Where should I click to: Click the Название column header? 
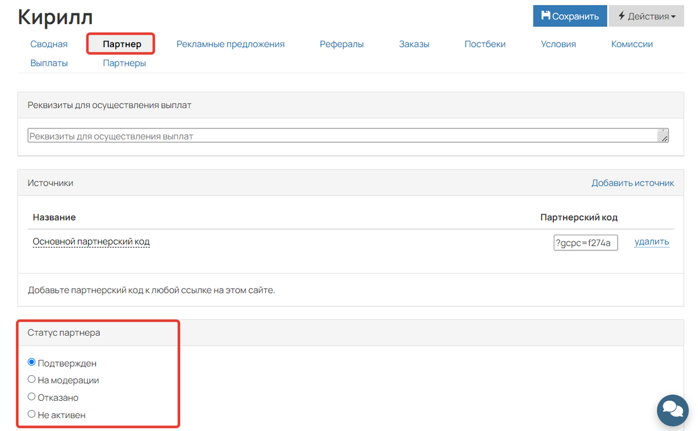(54, 217)
